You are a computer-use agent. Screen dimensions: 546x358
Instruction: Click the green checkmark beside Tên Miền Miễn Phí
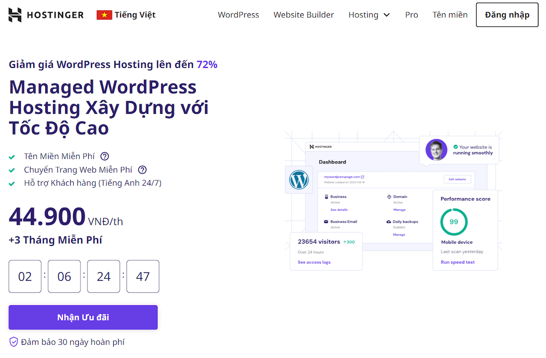point(12,157)
